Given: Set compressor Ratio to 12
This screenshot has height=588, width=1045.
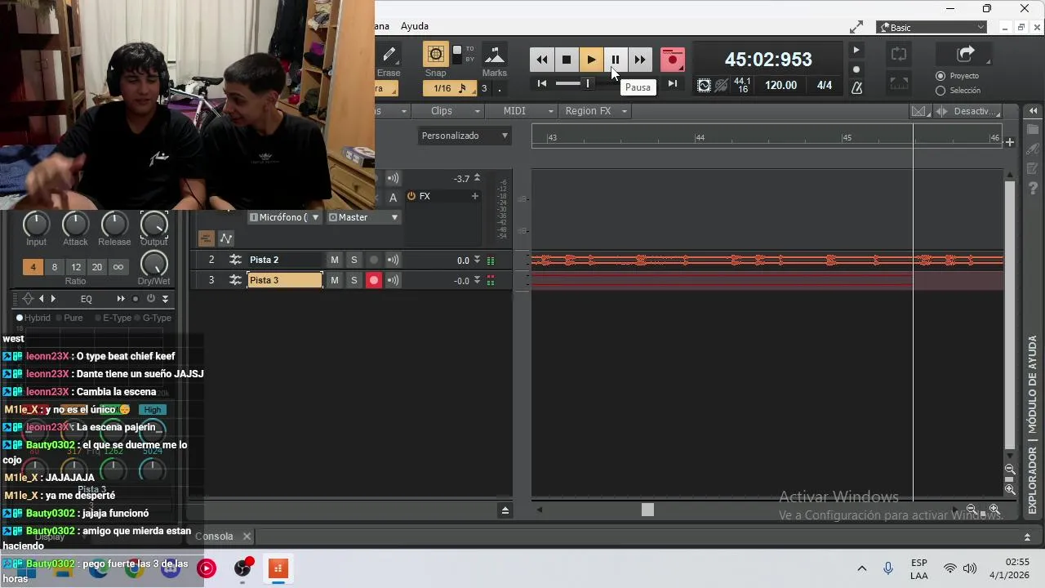Looking at the screenshot, I should (76, 267).
